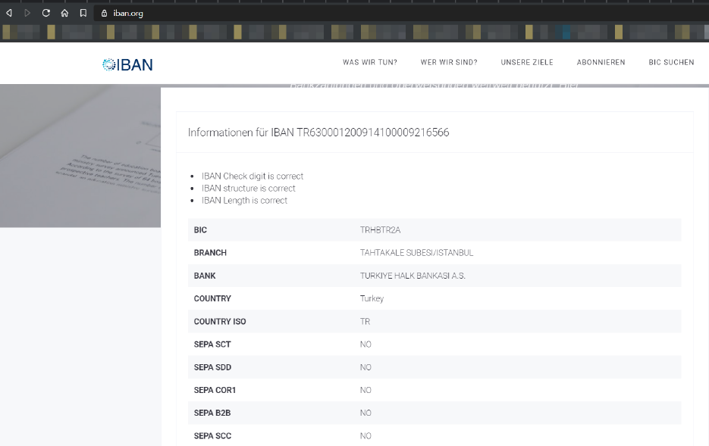Click the SEPA COR1 row label

tap(215, 390)
